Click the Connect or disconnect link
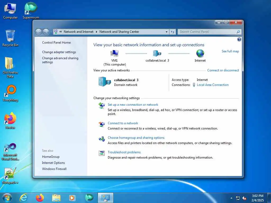Image resolution: width=271 pixels, height=203 pixels. pos(223,70)
